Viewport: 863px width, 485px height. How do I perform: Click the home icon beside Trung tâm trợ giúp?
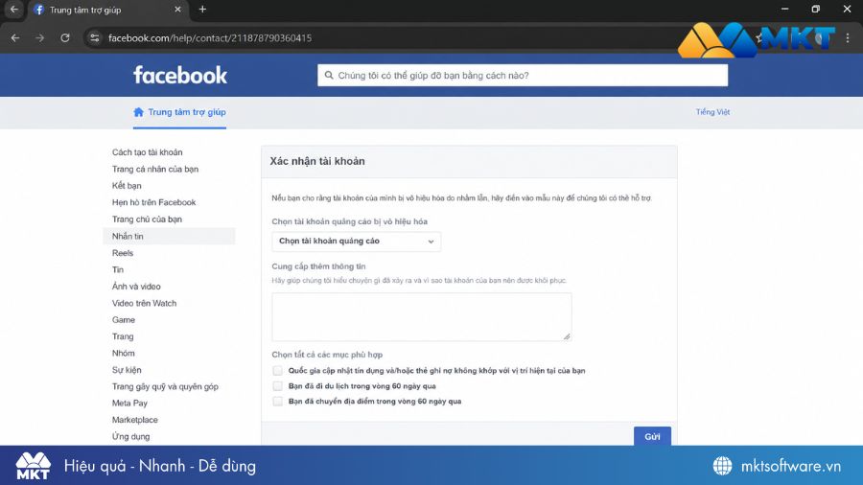tap(138, 112)
